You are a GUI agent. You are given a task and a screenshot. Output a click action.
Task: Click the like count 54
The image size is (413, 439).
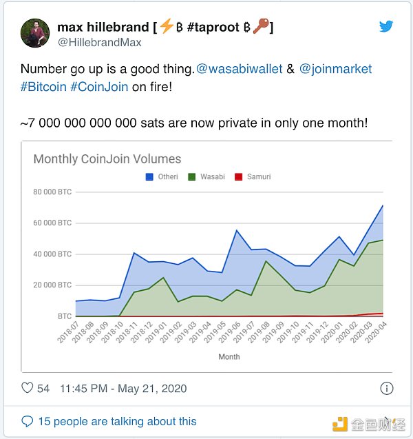(x=44, y=388)
